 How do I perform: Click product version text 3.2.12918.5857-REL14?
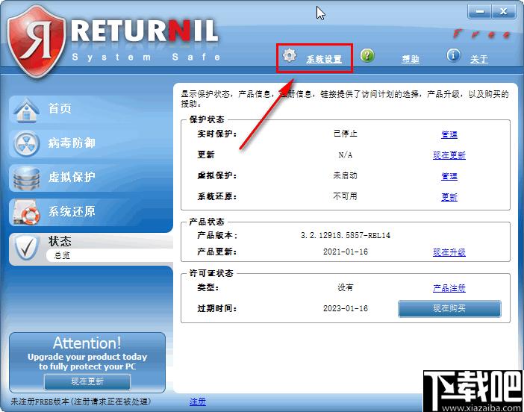(x=345, y=235)
